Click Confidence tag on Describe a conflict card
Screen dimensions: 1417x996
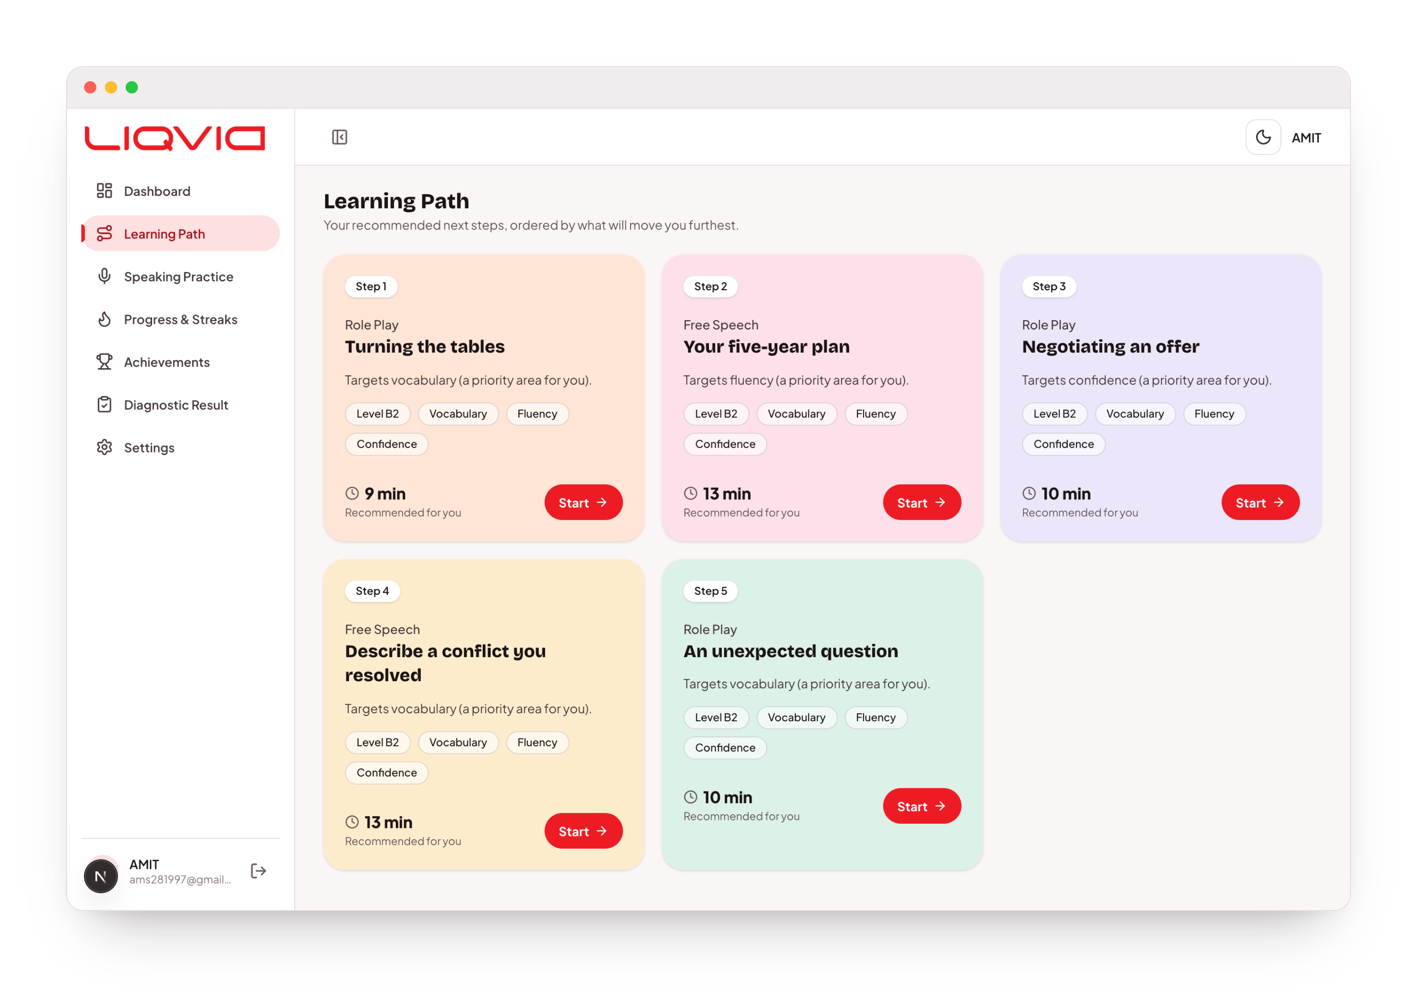point(386,773)
